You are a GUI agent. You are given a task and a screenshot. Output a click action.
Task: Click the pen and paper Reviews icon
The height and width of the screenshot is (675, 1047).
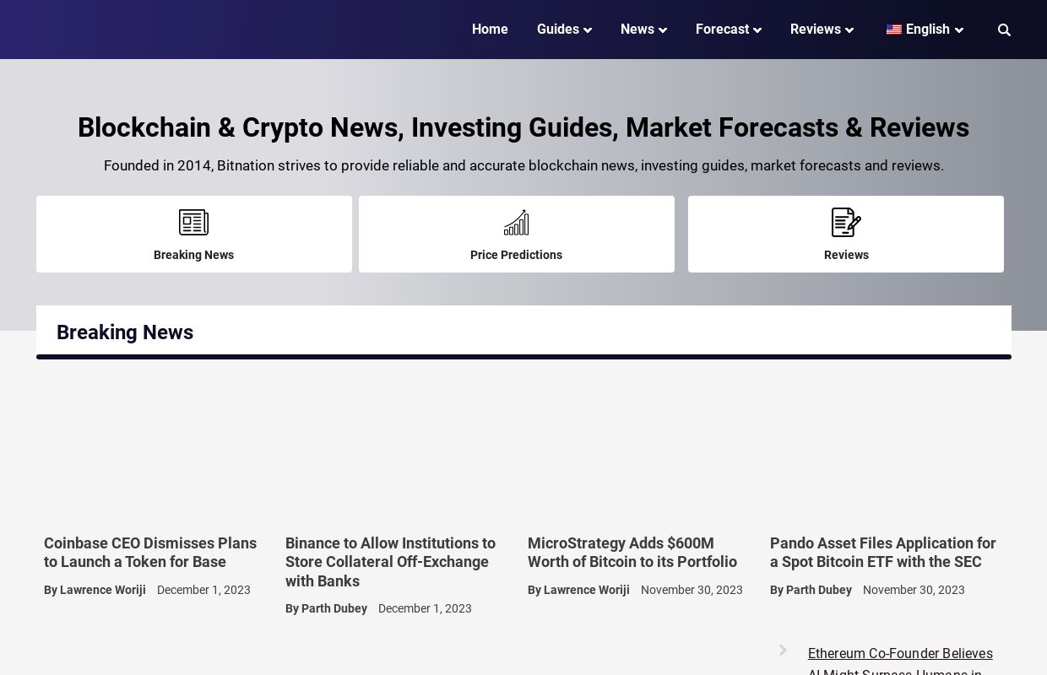click(846, 222)
